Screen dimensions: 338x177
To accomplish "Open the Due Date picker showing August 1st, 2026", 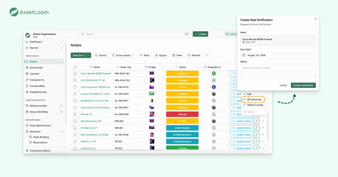I will point(278,55).
